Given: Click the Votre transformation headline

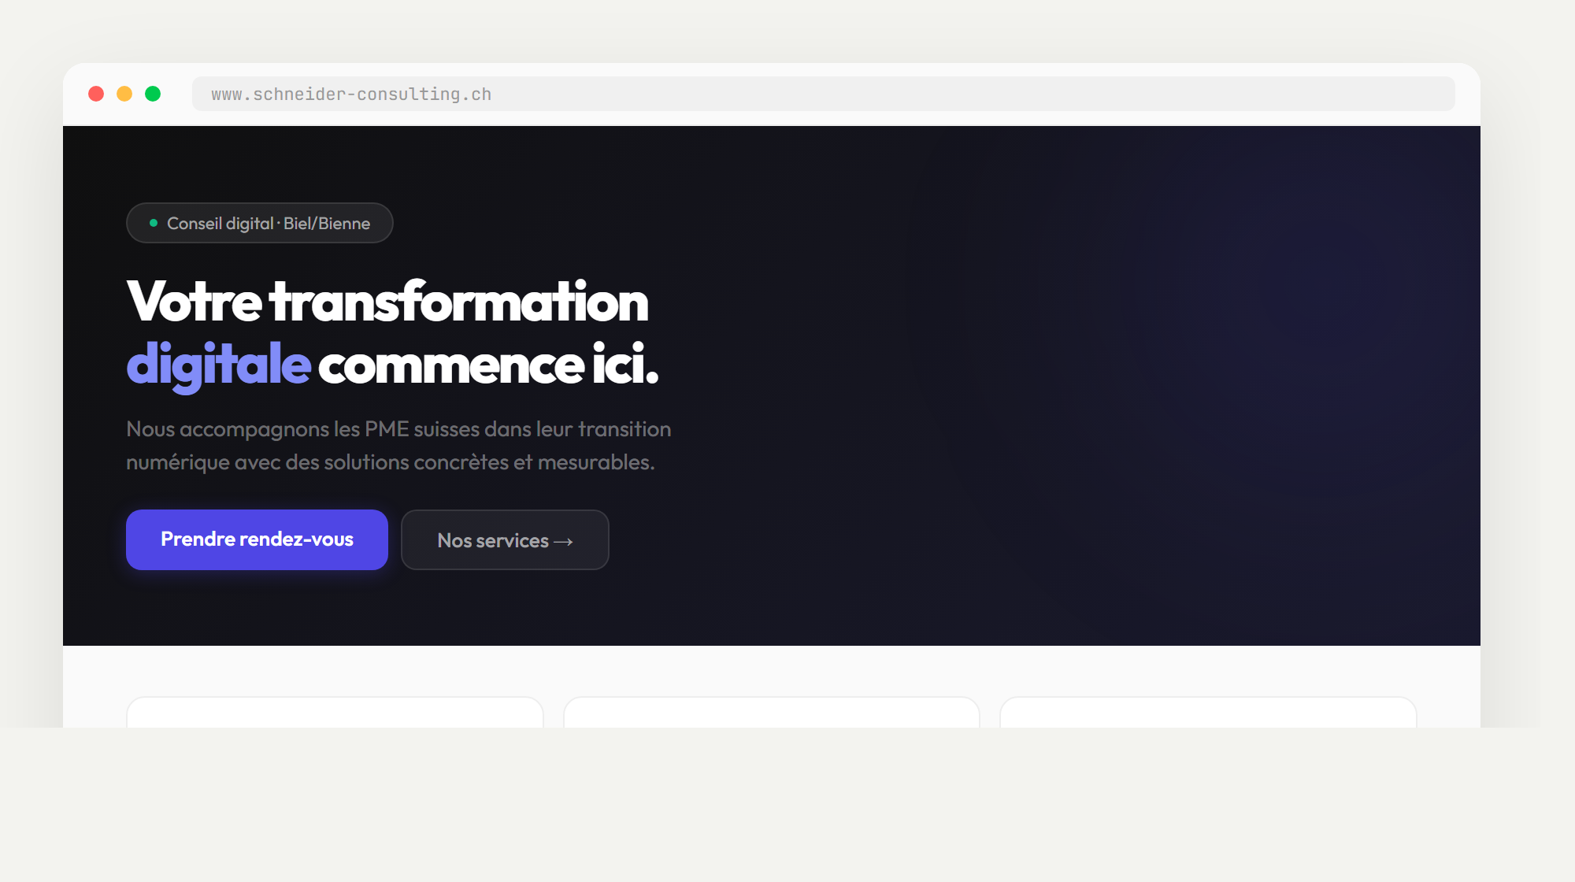Looking at the screenshot, I should (x=387, y=302).
